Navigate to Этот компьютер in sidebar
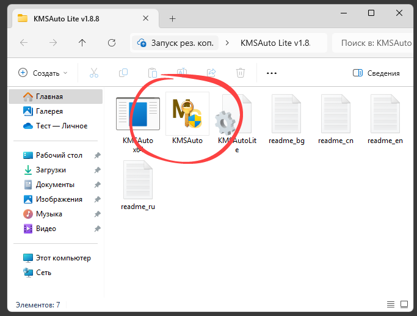This screenshot has width=417, height=316. 62,258
